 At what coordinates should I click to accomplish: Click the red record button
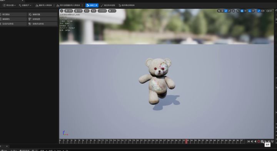[259, 141]
